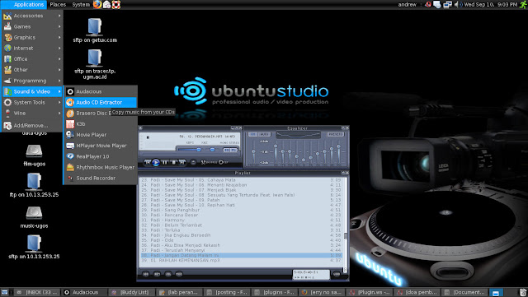
Task: Toggle repeat in Audacious player
Action: (224, 162)
